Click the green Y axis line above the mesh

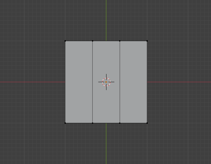106,19
